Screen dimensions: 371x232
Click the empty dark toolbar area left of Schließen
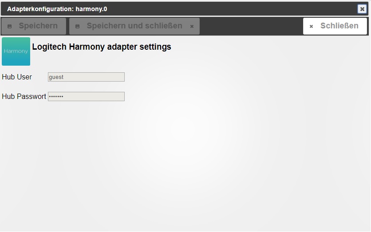[x=251, y=27]
